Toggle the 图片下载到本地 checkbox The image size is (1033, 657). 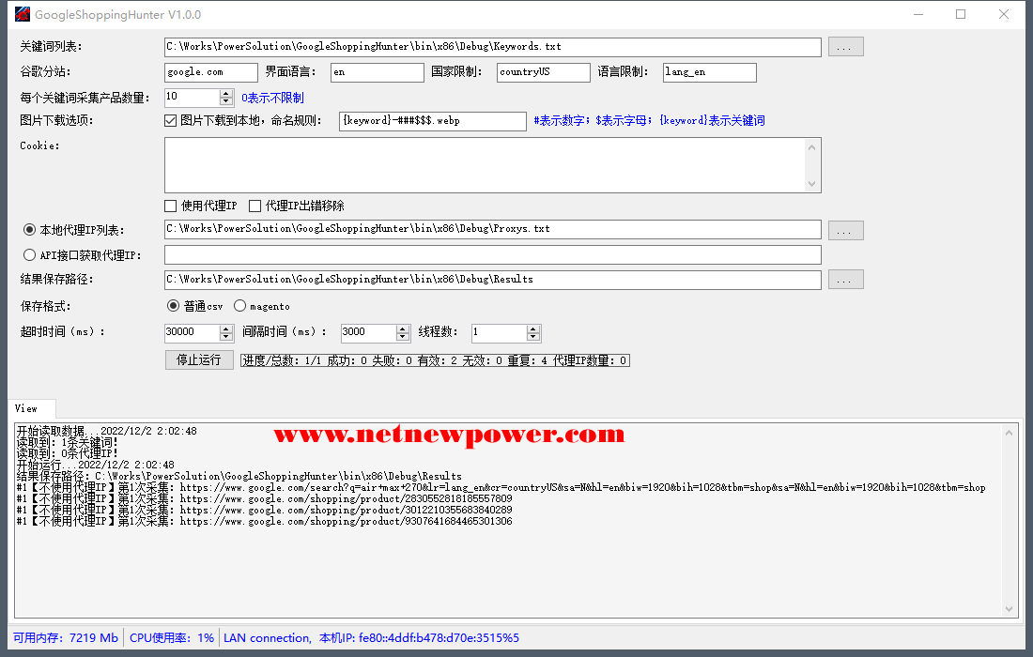(171, 120)
